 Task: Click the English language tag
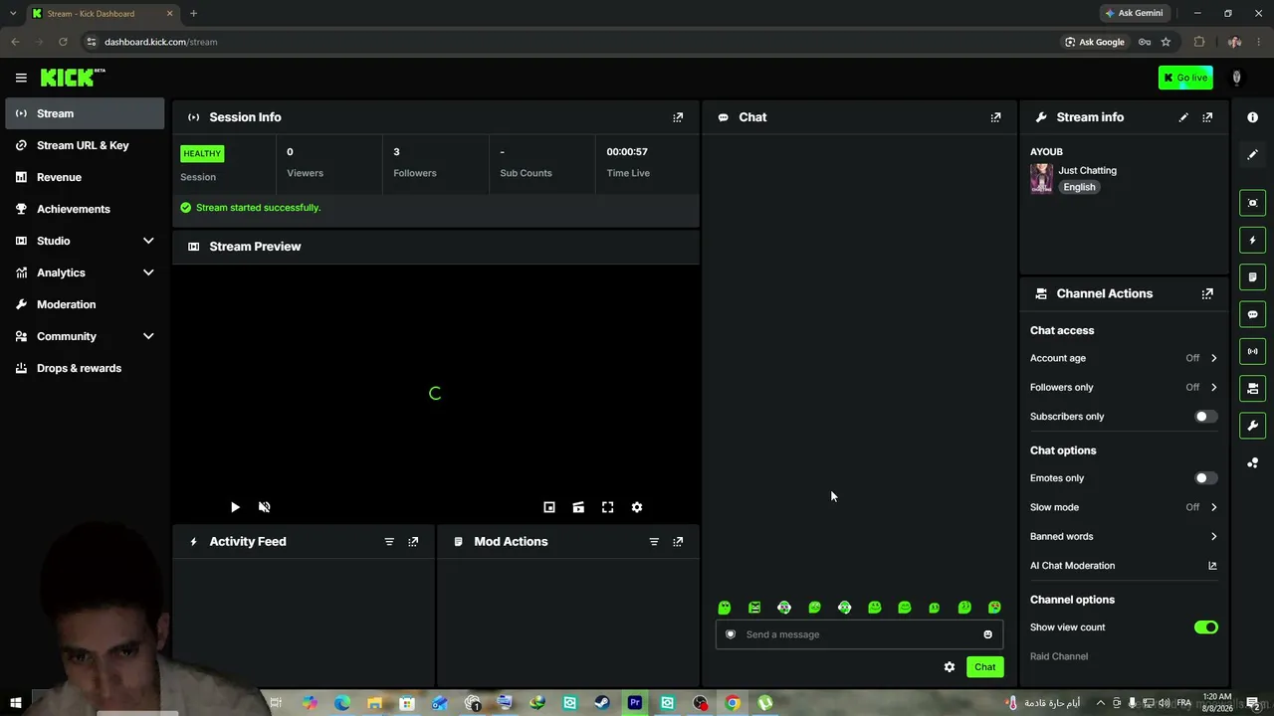(1079, 187)
